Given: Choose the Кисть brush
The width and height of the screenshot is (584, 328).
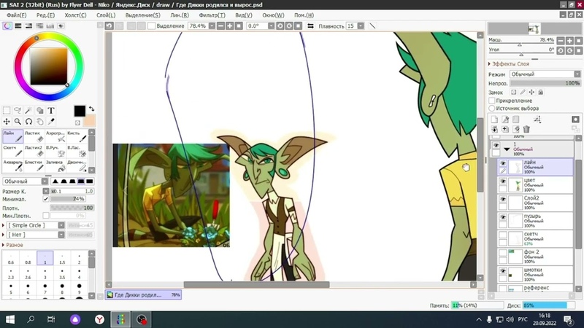Looking at the screenshot, I should pos(77,136).
